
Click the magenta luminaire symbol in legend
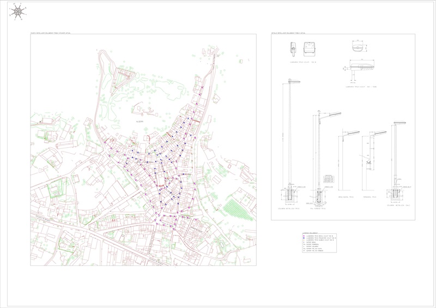(304, 235)
